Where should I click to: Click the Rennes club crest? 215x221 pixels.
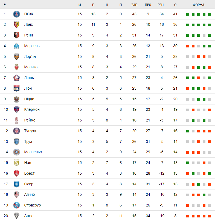(17, 35)
